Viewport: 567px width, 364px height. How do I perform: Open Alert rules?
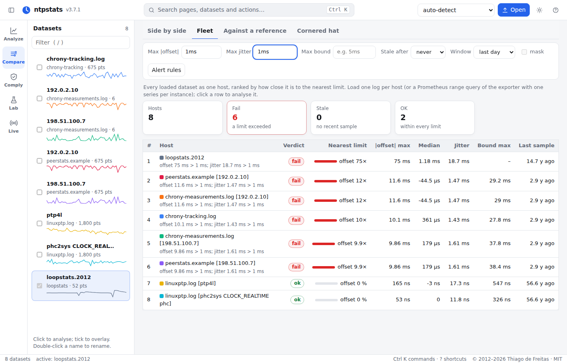(166, 70)
